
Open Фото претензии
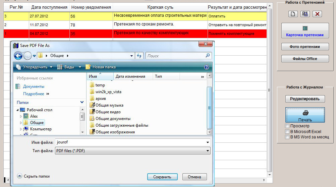point(305,47)
